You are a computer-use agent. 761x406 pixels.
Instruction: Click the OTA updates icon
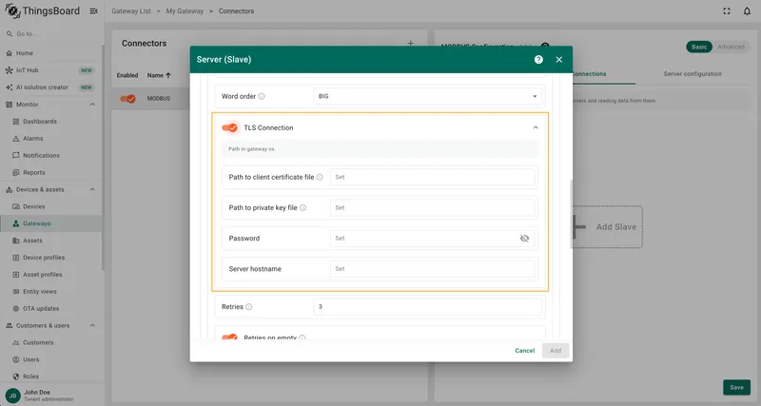[16, 308]
